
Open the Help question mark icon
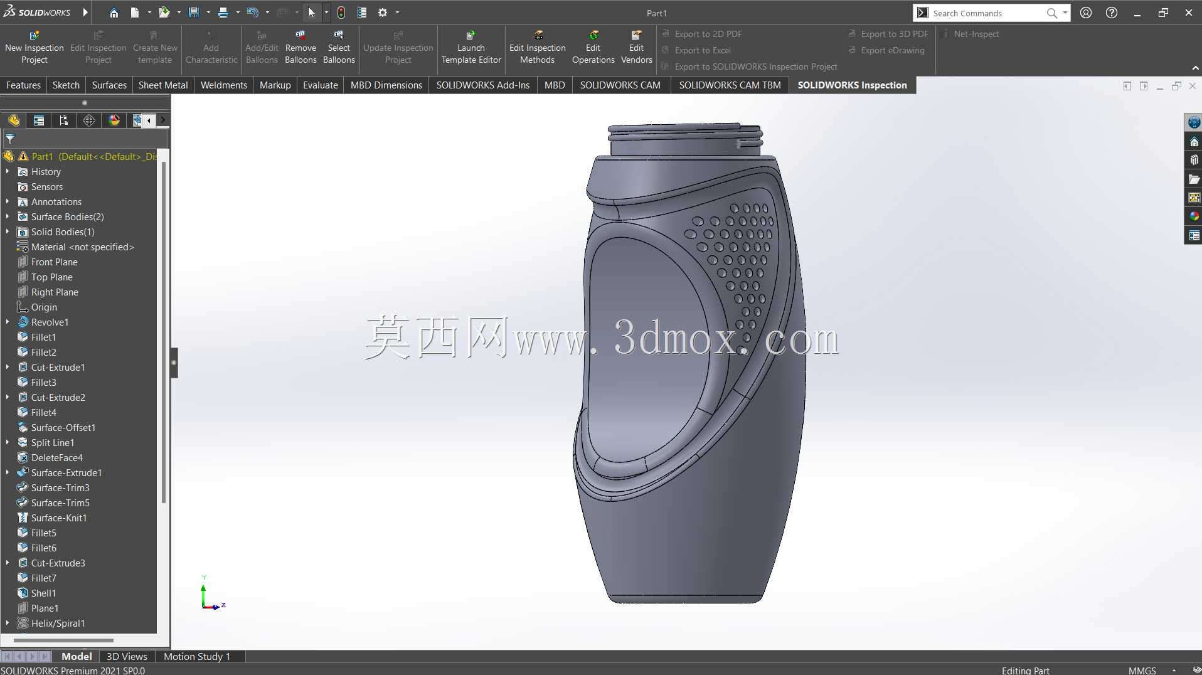point(1112,13)
